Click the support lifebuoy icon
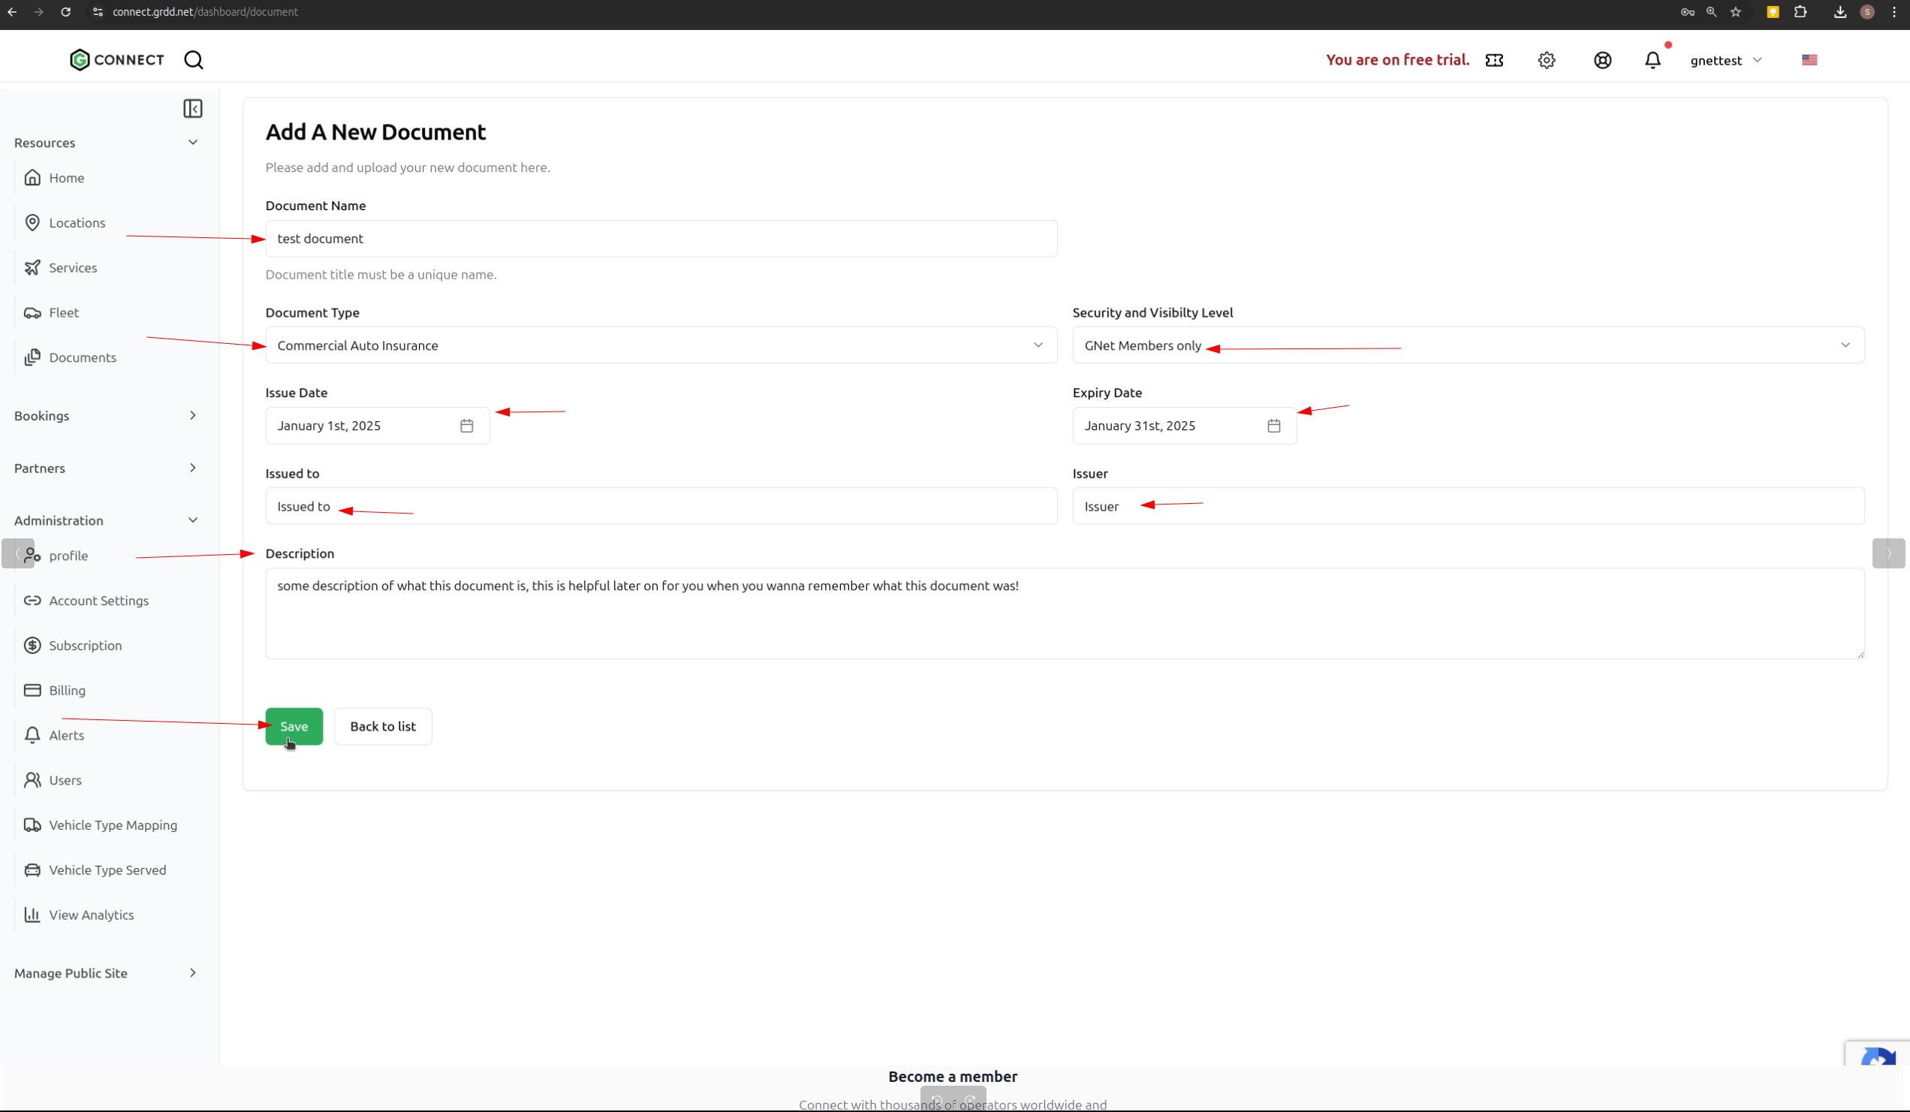This screenshot has height=1112, width=1910. click(1601, 60)
